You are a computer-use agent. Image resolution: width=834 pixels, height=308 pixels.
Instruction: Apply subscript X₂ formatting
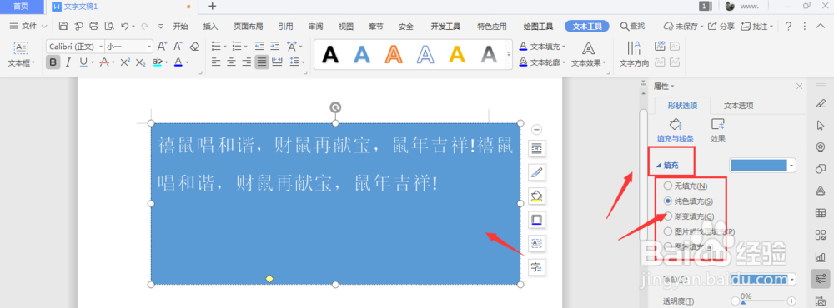coord(140,62)
